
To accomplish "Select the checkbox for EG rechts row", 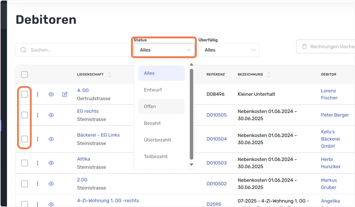I will point(25,115).
